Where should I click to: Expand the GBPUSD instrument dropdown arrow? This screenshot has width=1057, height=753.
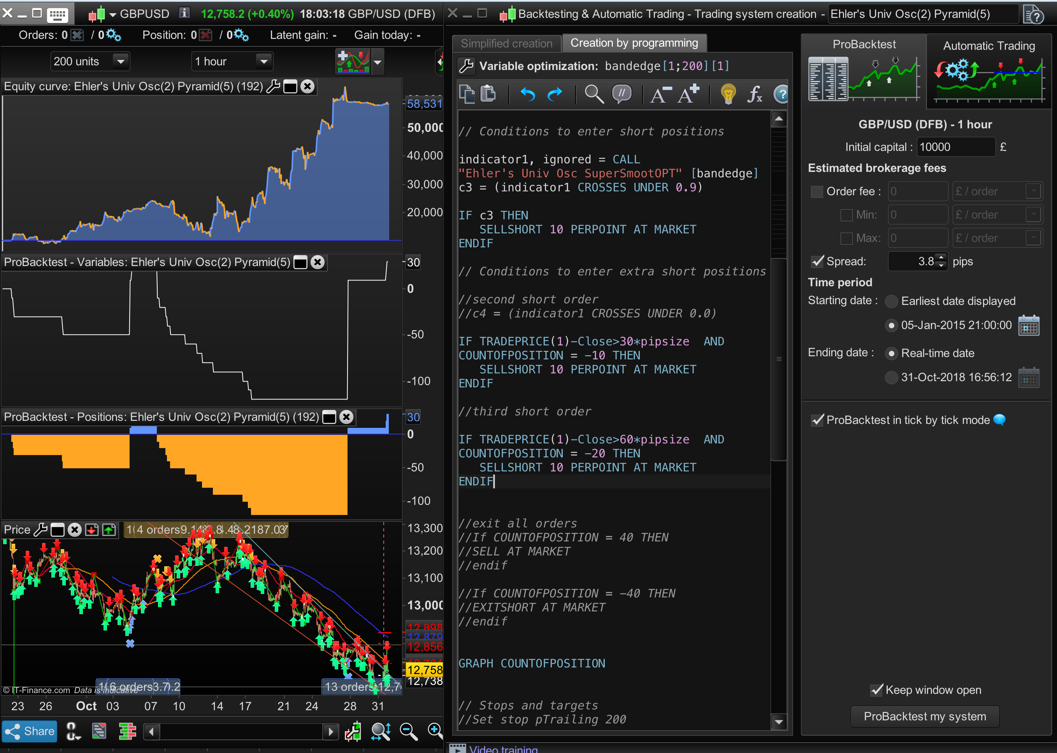tap(112, 15)
